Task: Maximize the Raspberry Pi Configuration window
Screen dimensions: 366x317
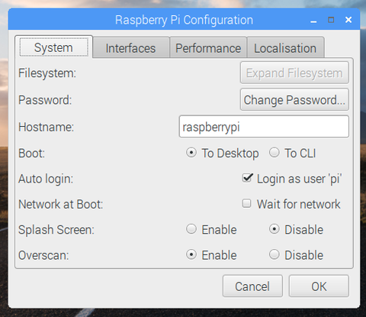Action: pos(331,20)
